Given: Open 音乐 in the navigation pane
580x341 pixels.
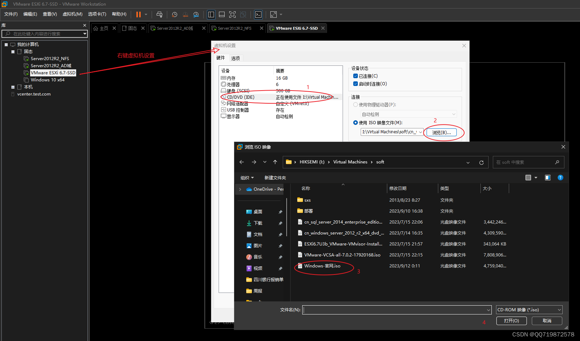Looking at the screenshot, I should pyautogui.click(x=258, y=257).
